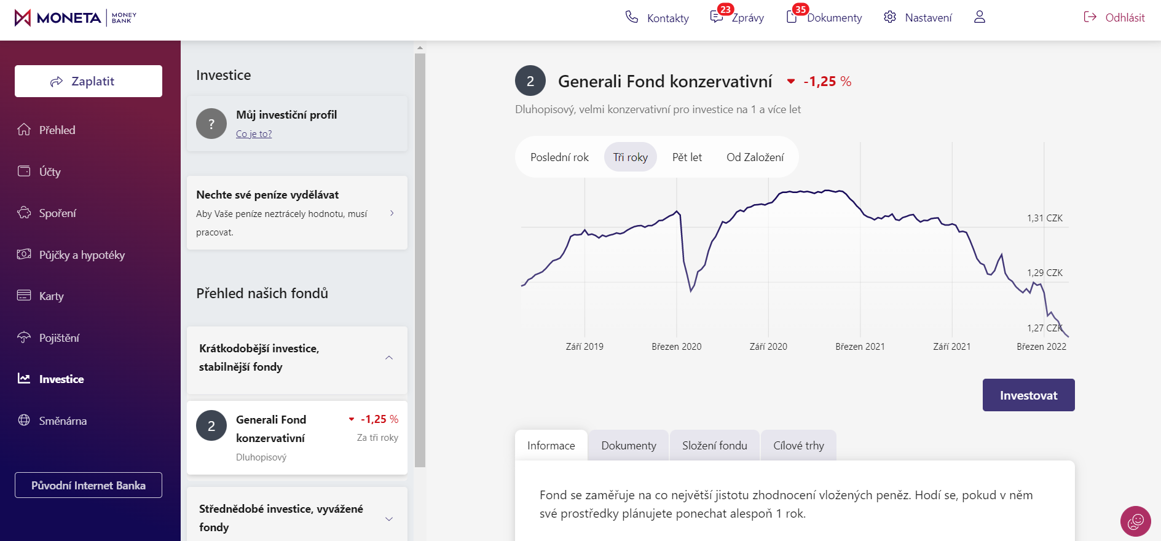Click the Investice panel scrollbar
The image size is (1161, 541).
pos(420,258)
